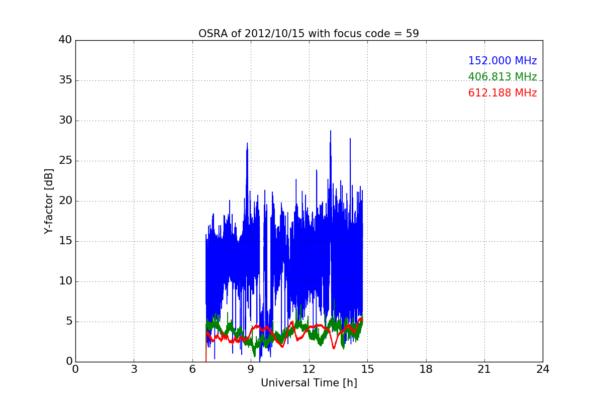Click the y-axis tick label '30'
Image resolution: width=603 pixels, height=402 pixels.
65,121
